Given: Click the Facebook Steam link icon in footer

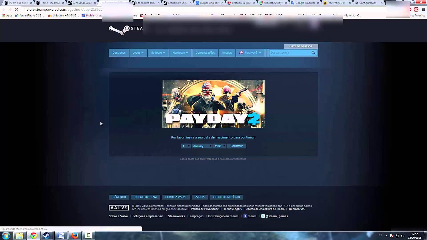Looking at the screenshot, I should [x=245, y=216].
